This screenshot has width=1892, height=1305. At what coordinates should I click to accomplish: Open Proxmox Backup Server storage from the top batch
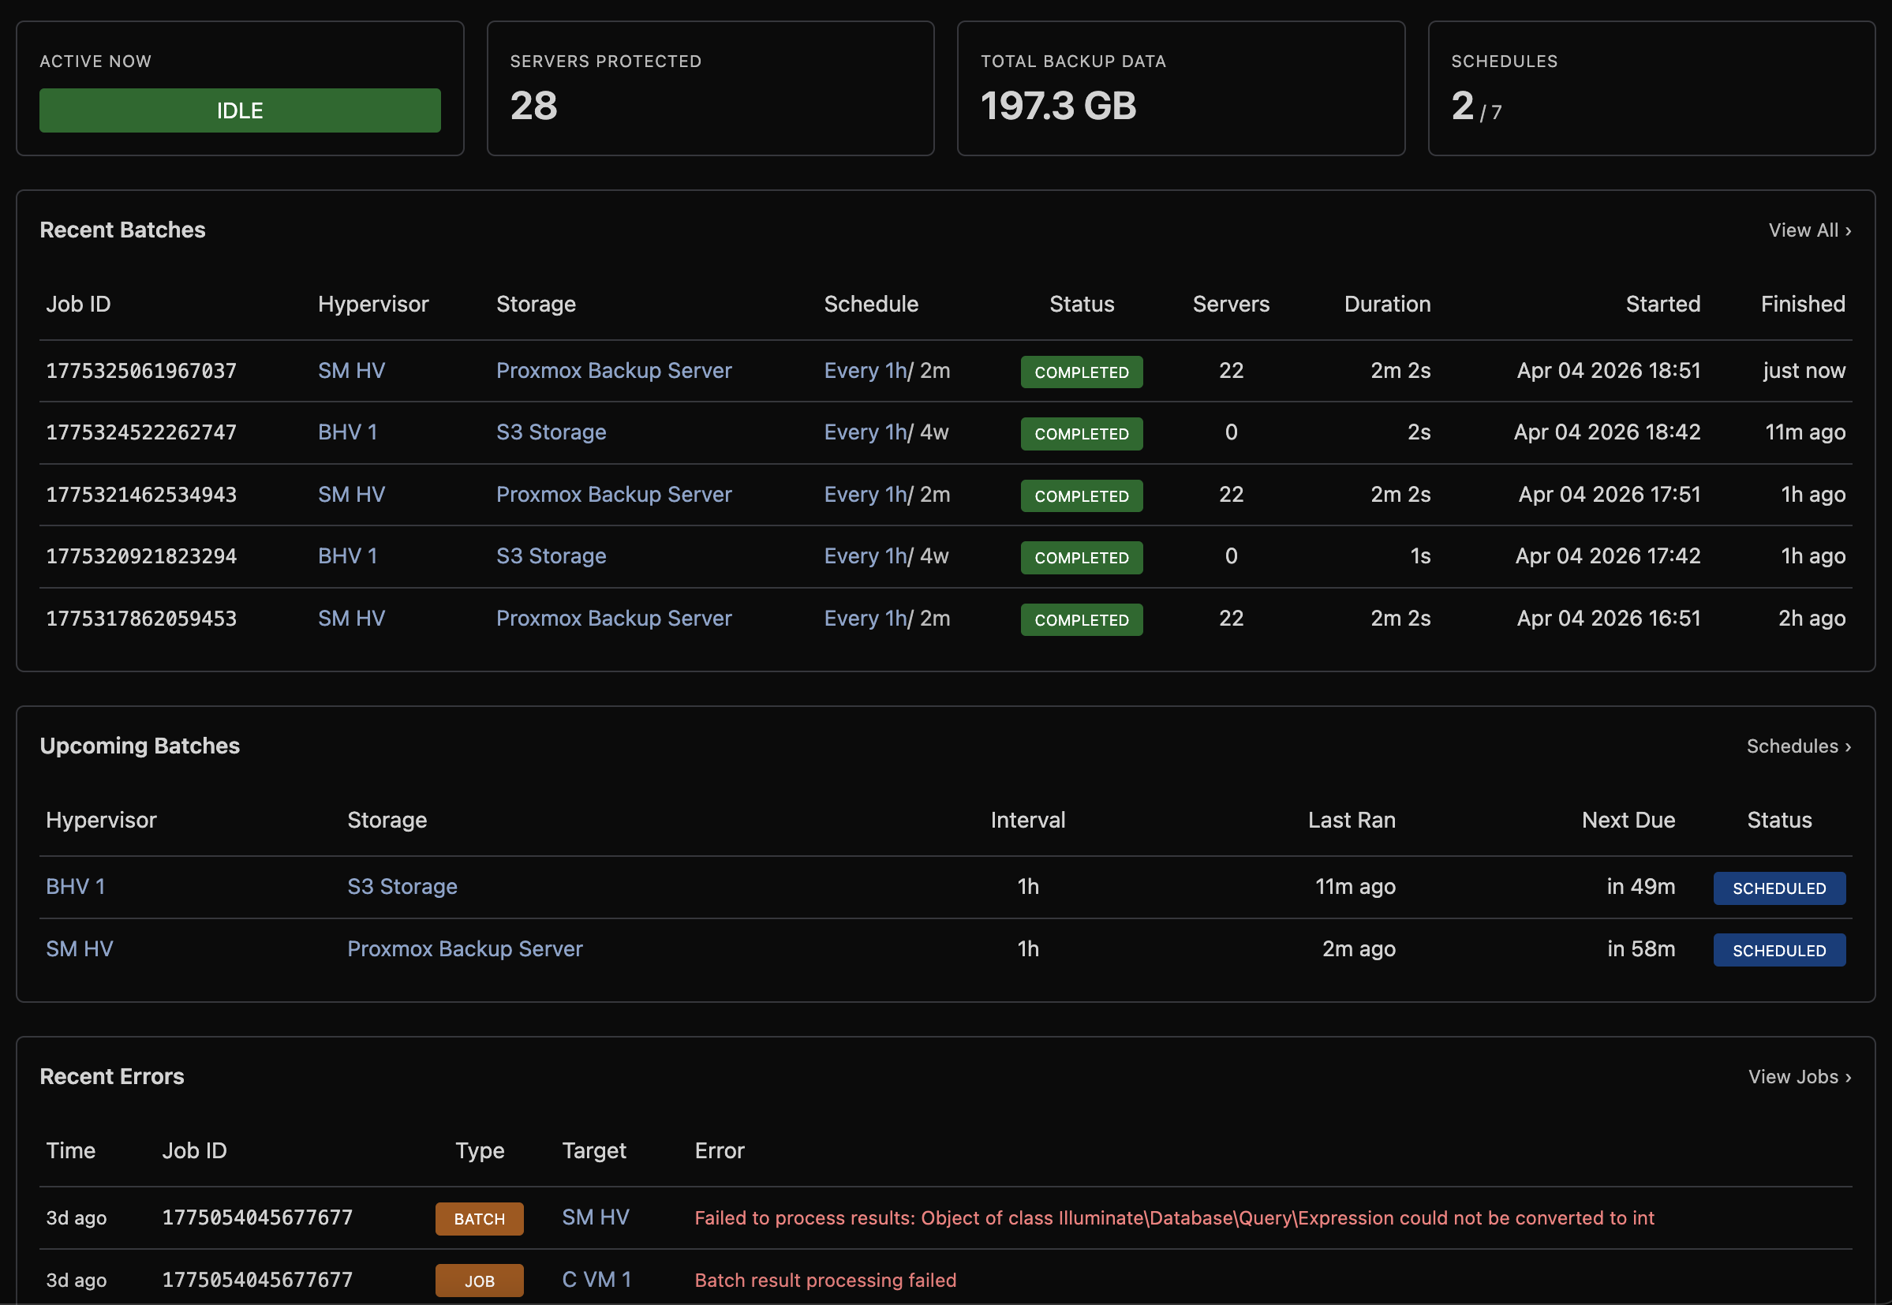613,370
